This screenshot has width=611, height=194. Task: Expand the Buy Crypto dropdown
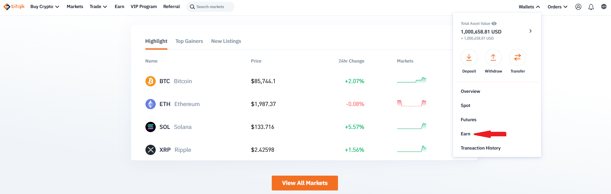click(x=45, y=7)
